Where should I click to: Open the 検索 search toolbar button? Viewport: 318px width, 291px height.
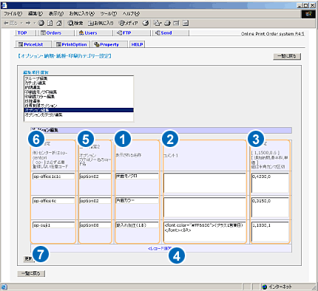pyautogui.click(x=75, y=23)
